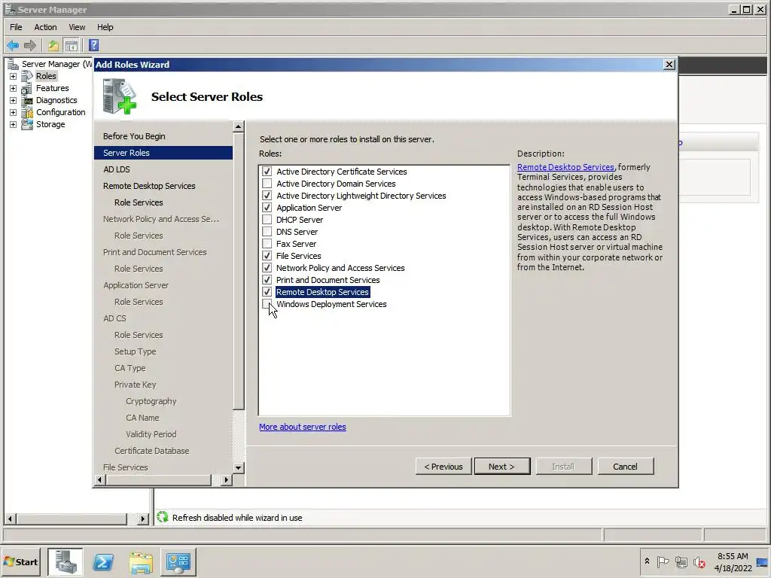Expand the Storage tree node
771x578 pixels.
14,124
